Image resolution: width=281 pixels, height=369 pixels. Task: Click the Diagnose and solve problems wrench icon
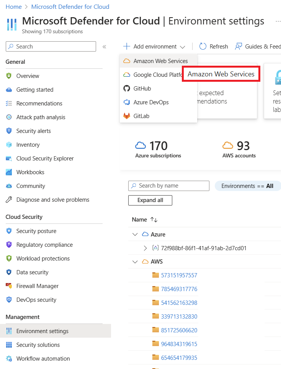(x=9, y=199)
